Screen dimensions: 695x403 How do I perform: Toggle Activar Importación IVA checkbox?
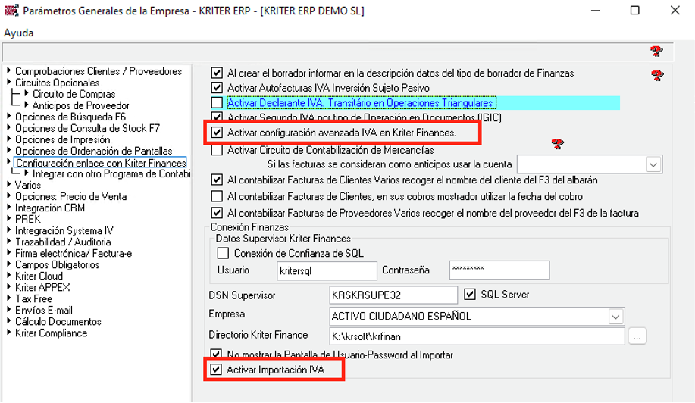[x=216, y=370]
